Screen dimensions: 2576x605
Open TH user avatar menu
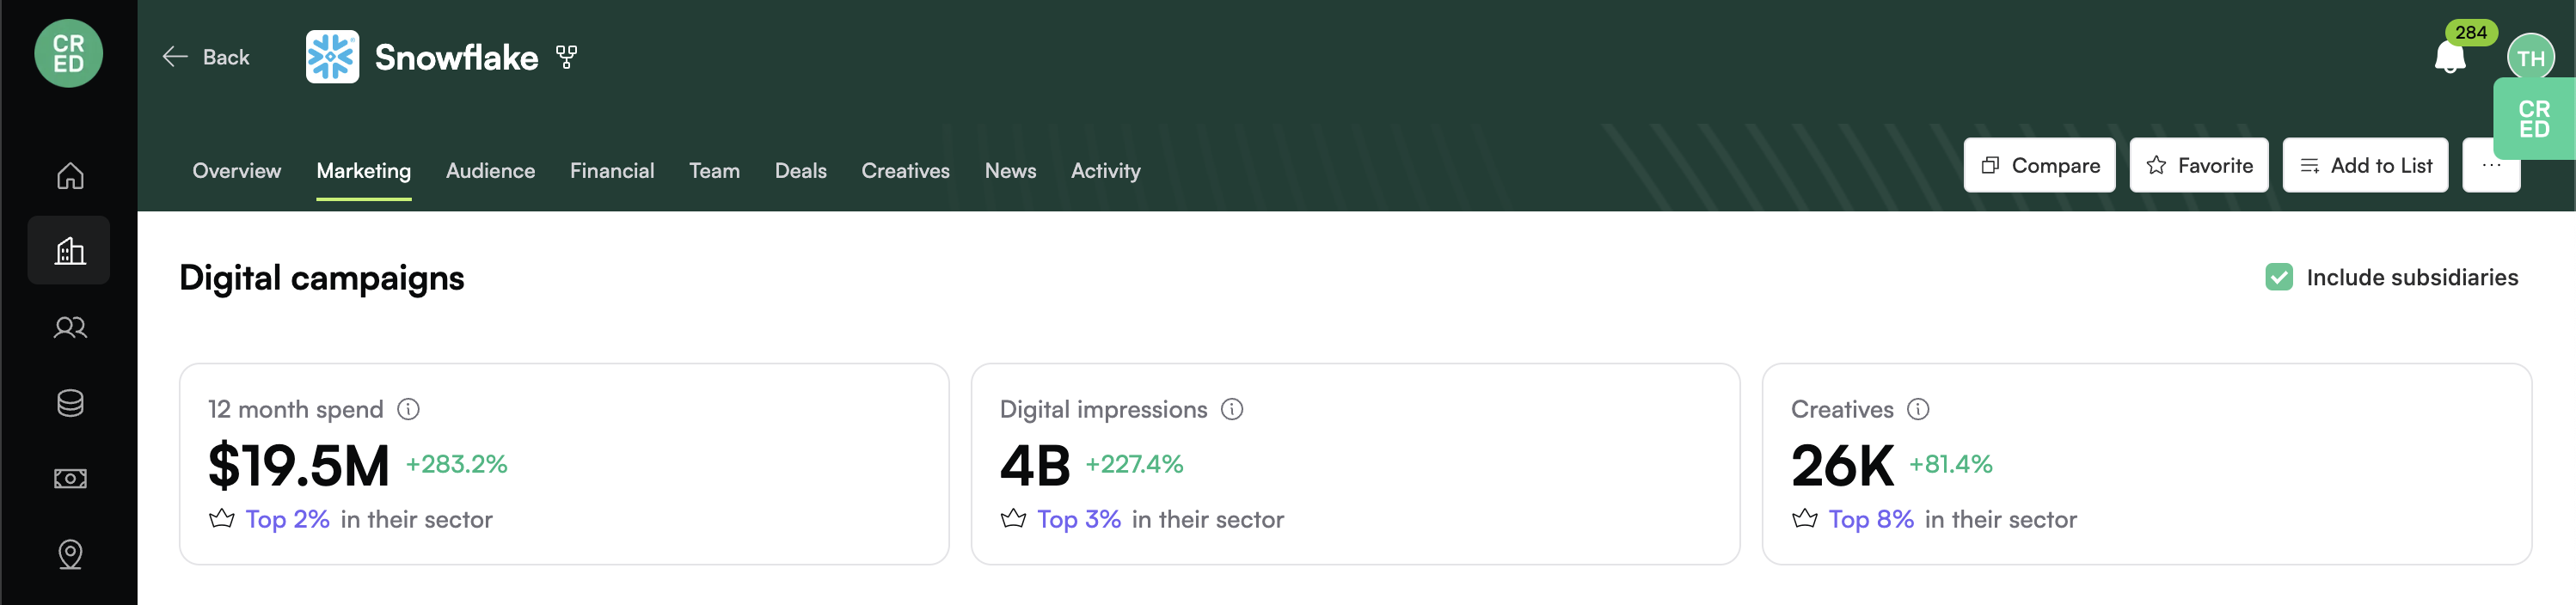click(2531, 58)
